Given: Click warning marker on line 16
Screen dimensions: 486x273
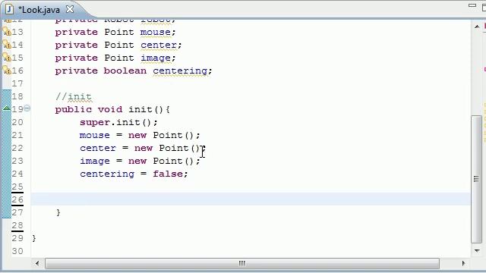Looking at the screenshot, I should 7,71.
